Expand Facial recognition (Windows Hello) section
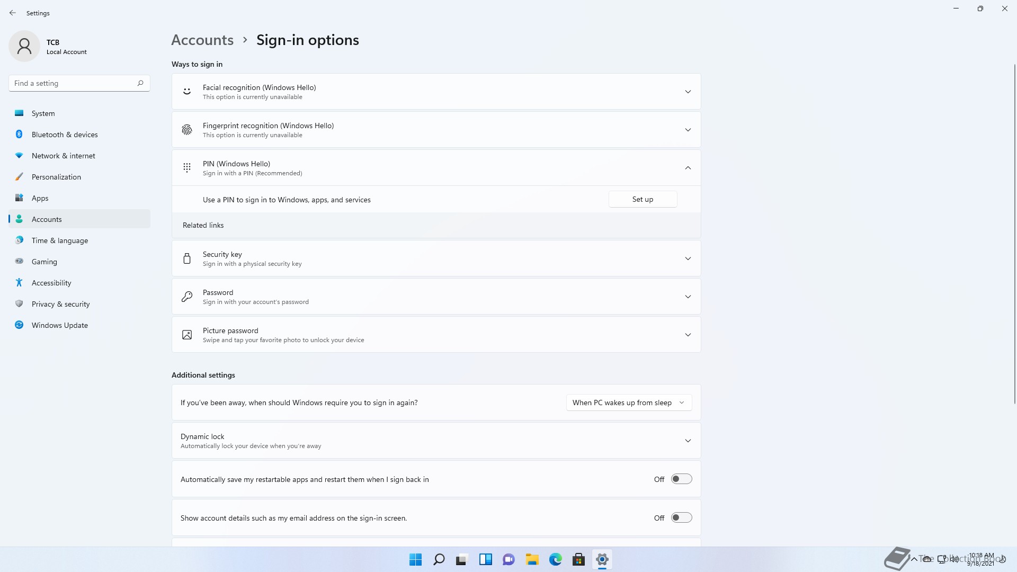The width and height of the screenshot is (1017, 572). point(688,92)
